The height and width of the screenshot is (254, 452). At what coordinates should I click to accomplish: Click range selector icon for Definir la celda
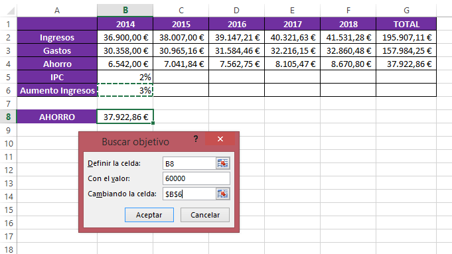(222, 163)
